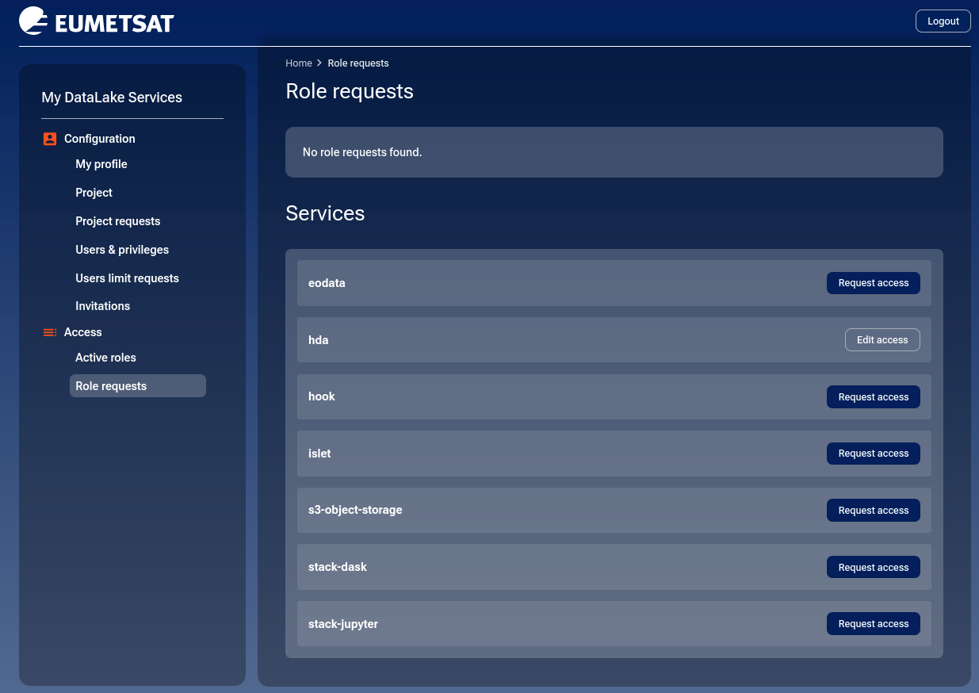Click the stack-dask service name
This screenshot has height=693, width=979.
[338, 567]
